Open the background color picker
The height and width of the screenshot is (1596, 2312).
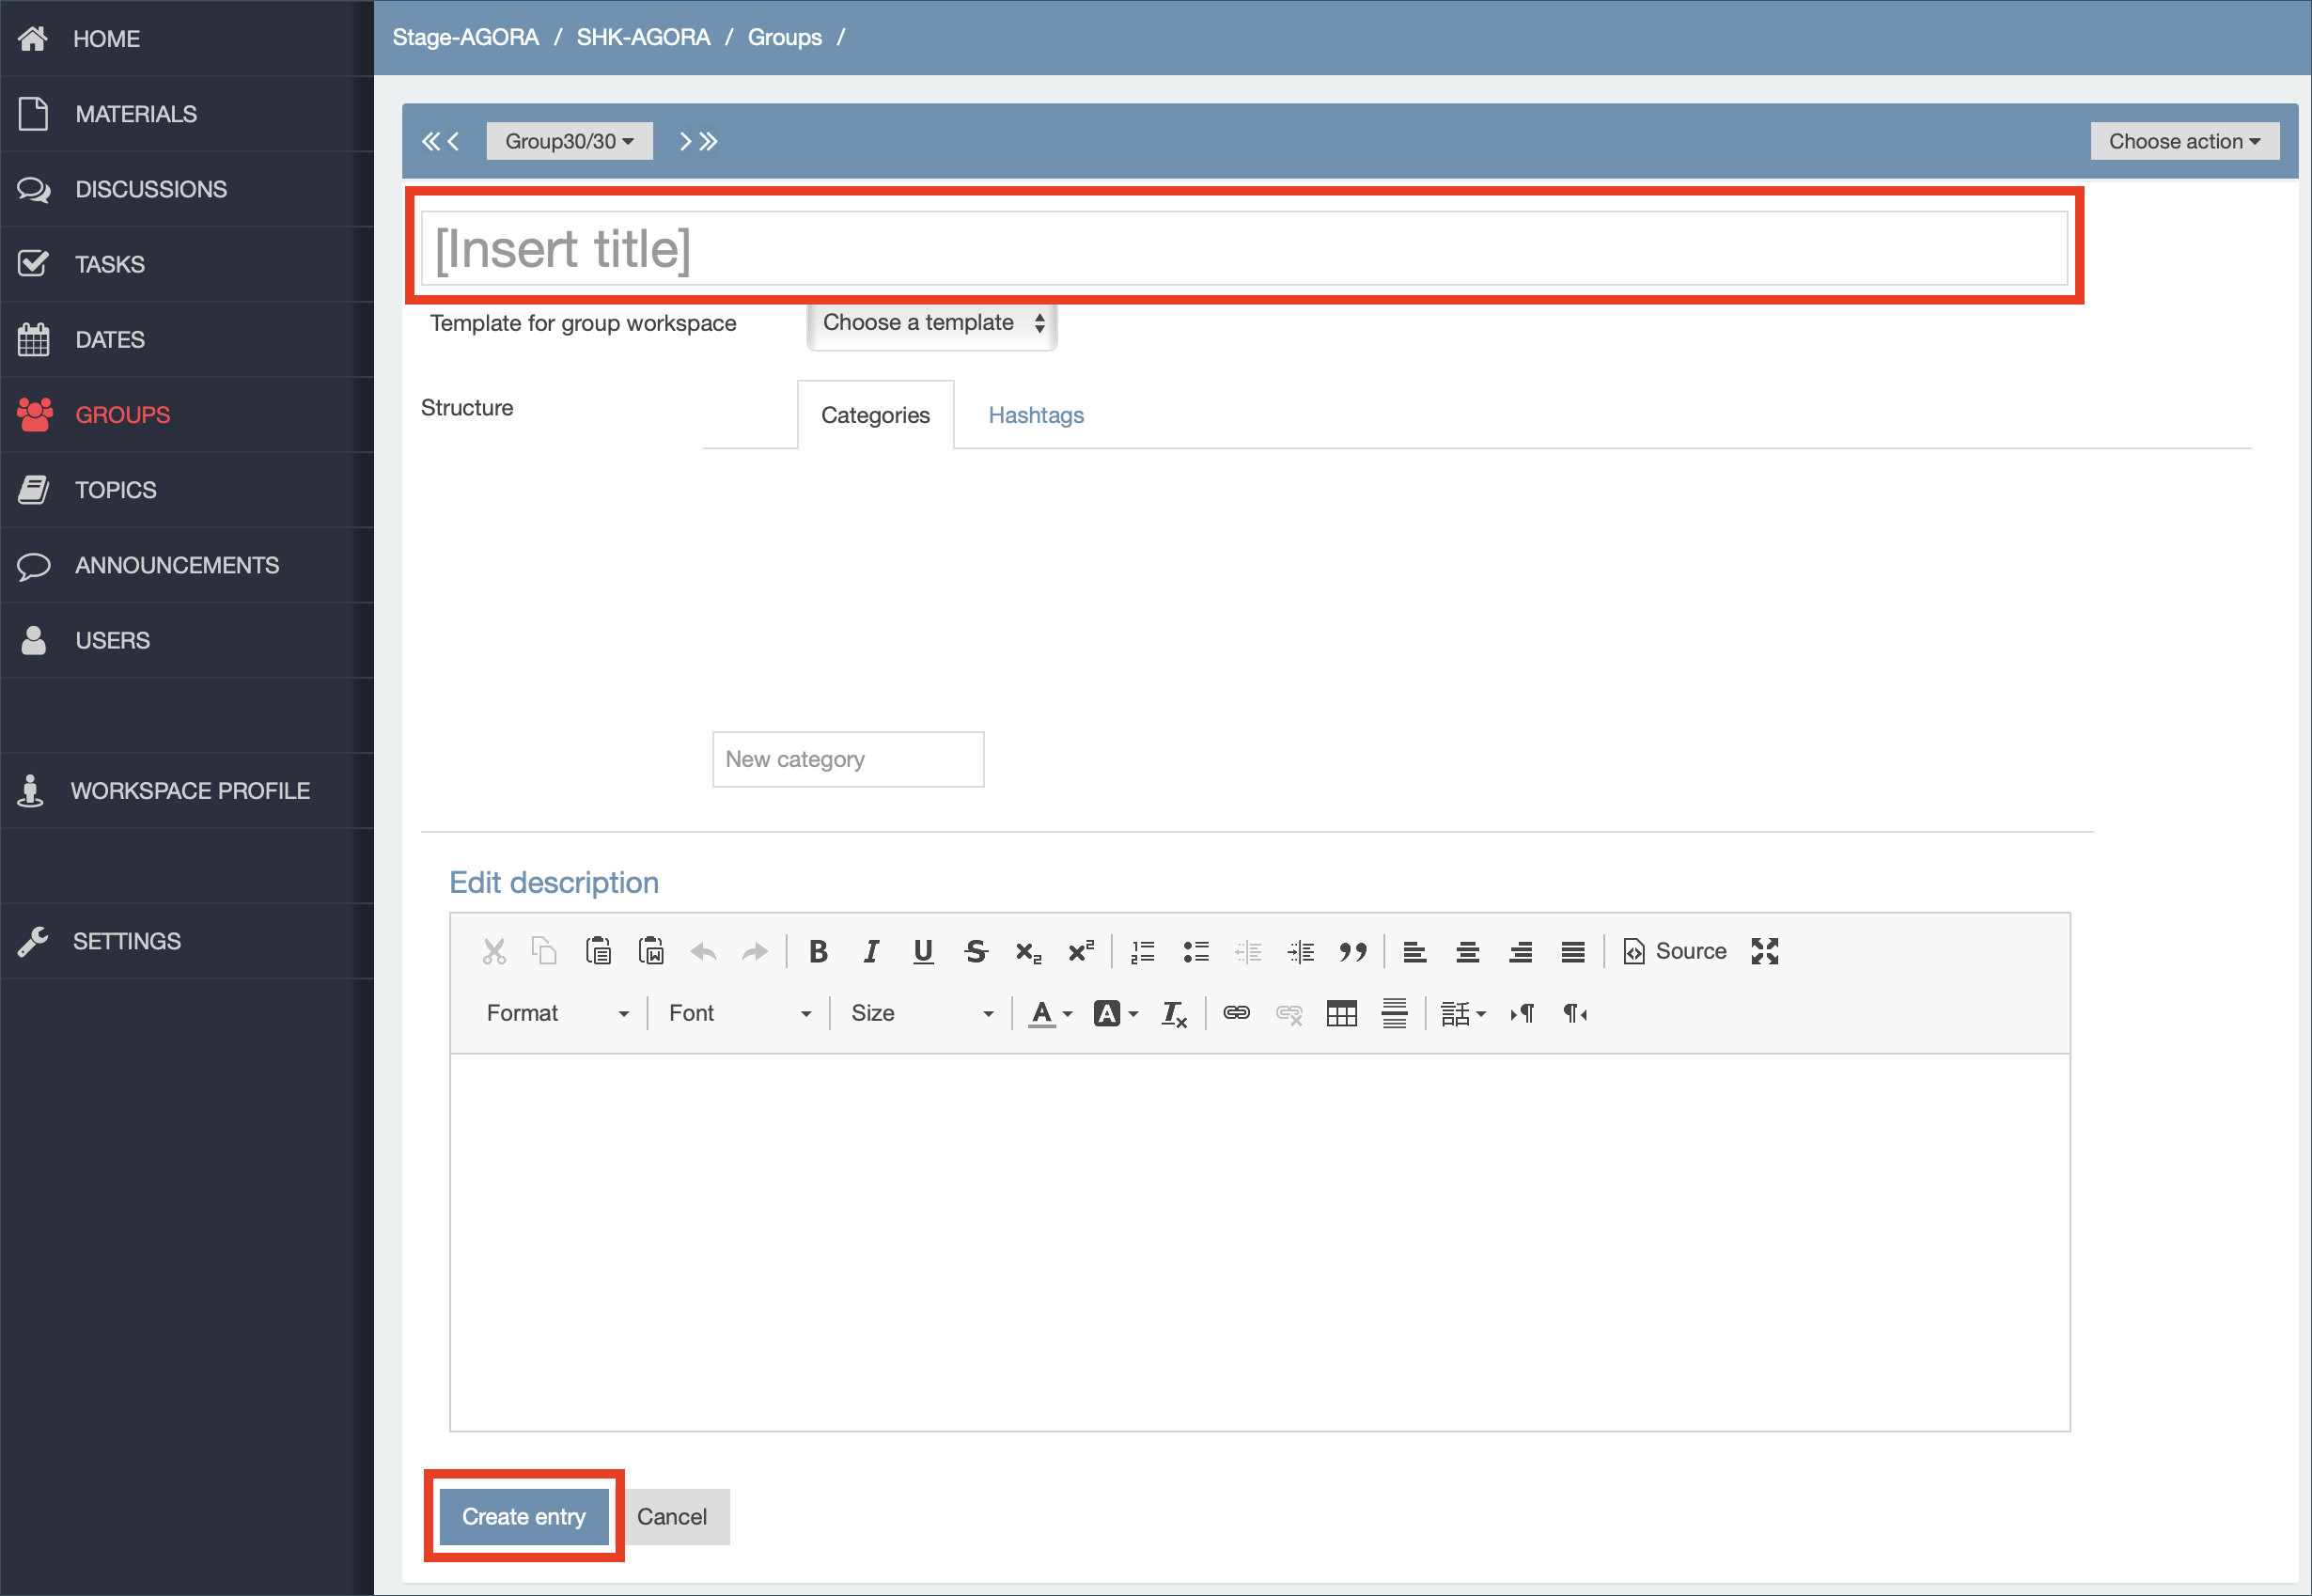pos(1116,1013)
